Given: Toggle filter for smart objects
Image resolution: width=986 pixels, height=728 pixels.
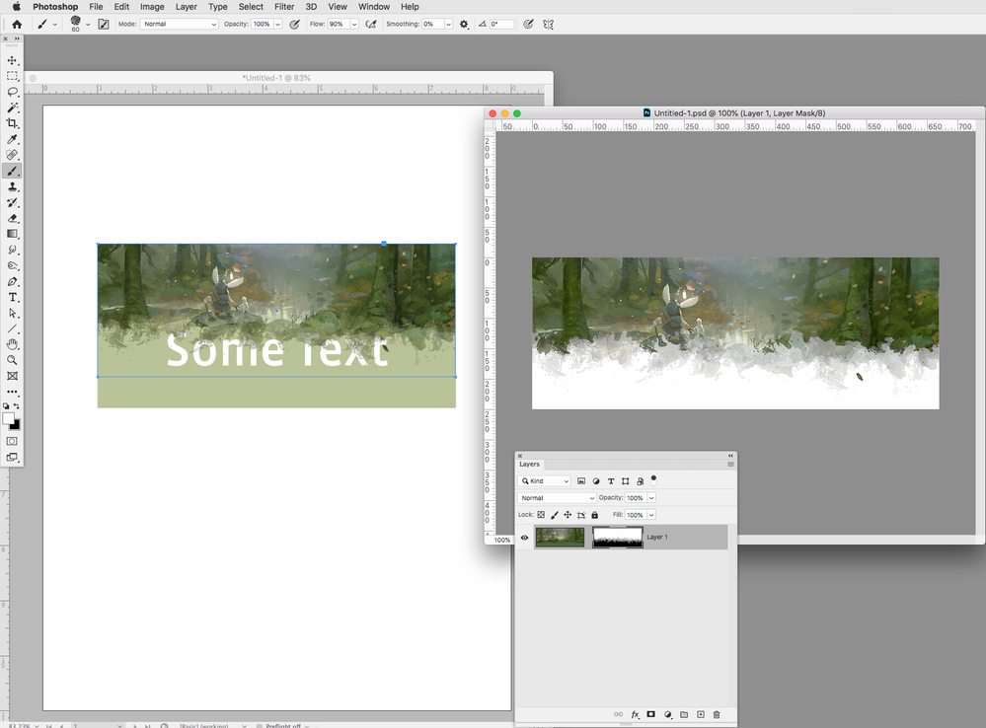Looking at the screenshot, I should tap(641, 481).
